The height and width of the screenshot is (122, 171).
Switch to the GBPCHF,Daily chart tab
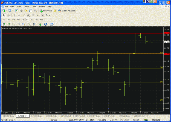pos(8,116)
